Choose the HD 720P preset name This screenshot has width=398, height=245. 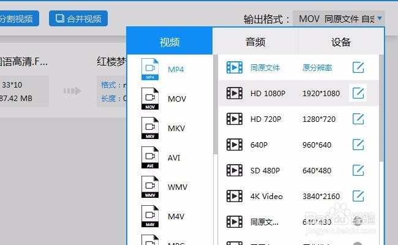pyautogui.click(x=266, y=119)
